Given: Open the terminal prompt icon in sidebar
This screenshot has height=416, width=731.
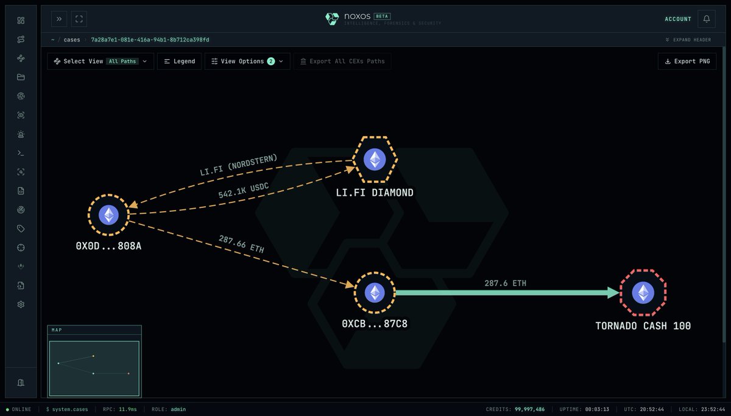Looking at the screenshot, I should click(x=21, y=152).
